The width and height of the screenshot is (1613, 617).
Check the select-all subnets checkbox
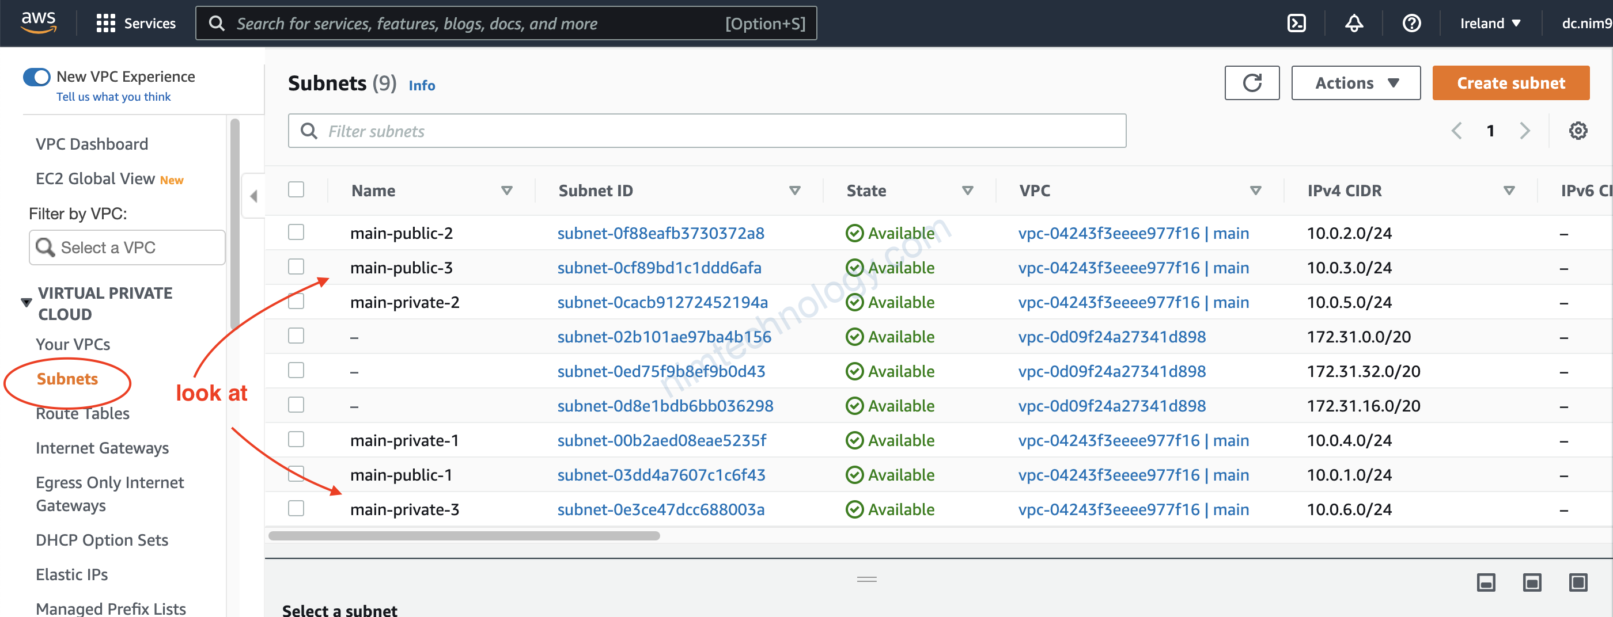click(x=296, y=189)
